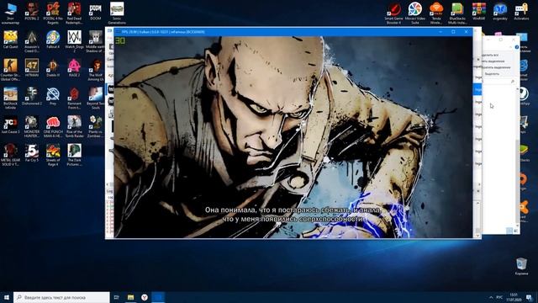Open Task View on the taskbar
The image size is (538, 303).
point(116,297)
